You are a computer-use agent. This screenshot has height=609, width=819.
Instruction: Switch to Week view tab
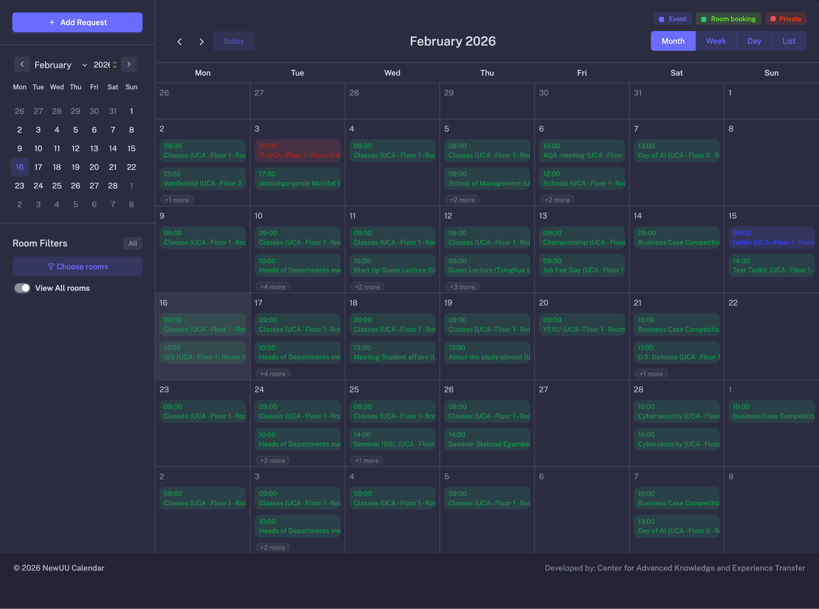(716, 41)
